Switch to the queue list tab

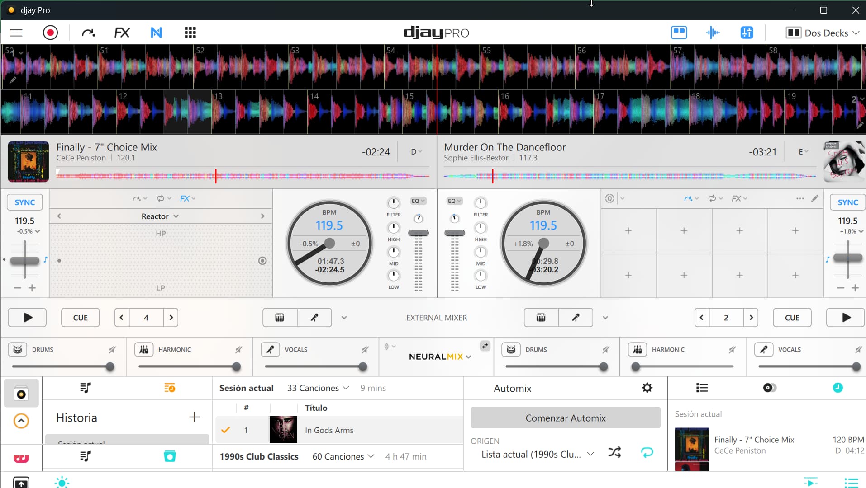(702, 388)
